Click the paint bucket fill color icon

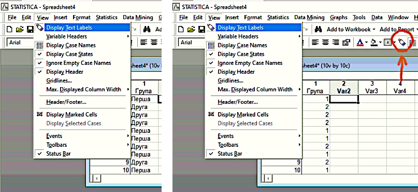[x=374, y=42]
